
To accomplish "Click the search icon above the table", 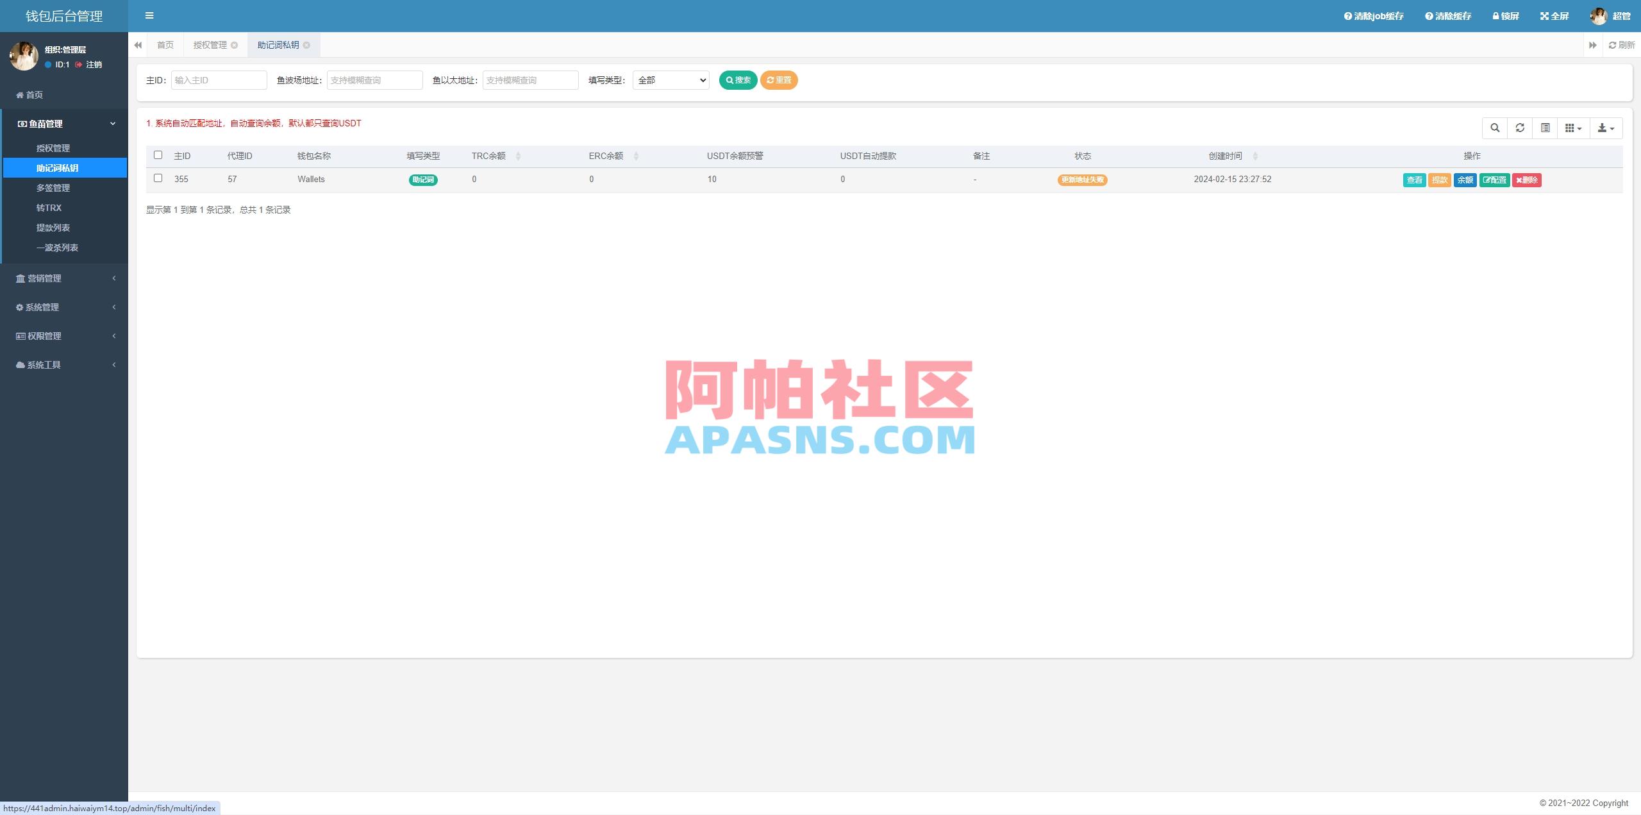I will point(1495,128).
